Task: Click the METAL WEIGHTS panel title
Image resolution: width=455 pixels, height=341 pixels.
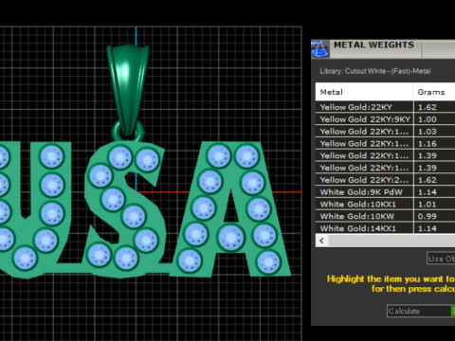Action: [x=373, y=45]
